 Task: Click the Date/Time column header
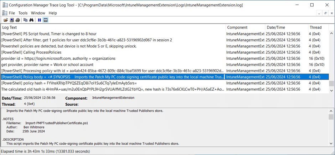point(286,27)
